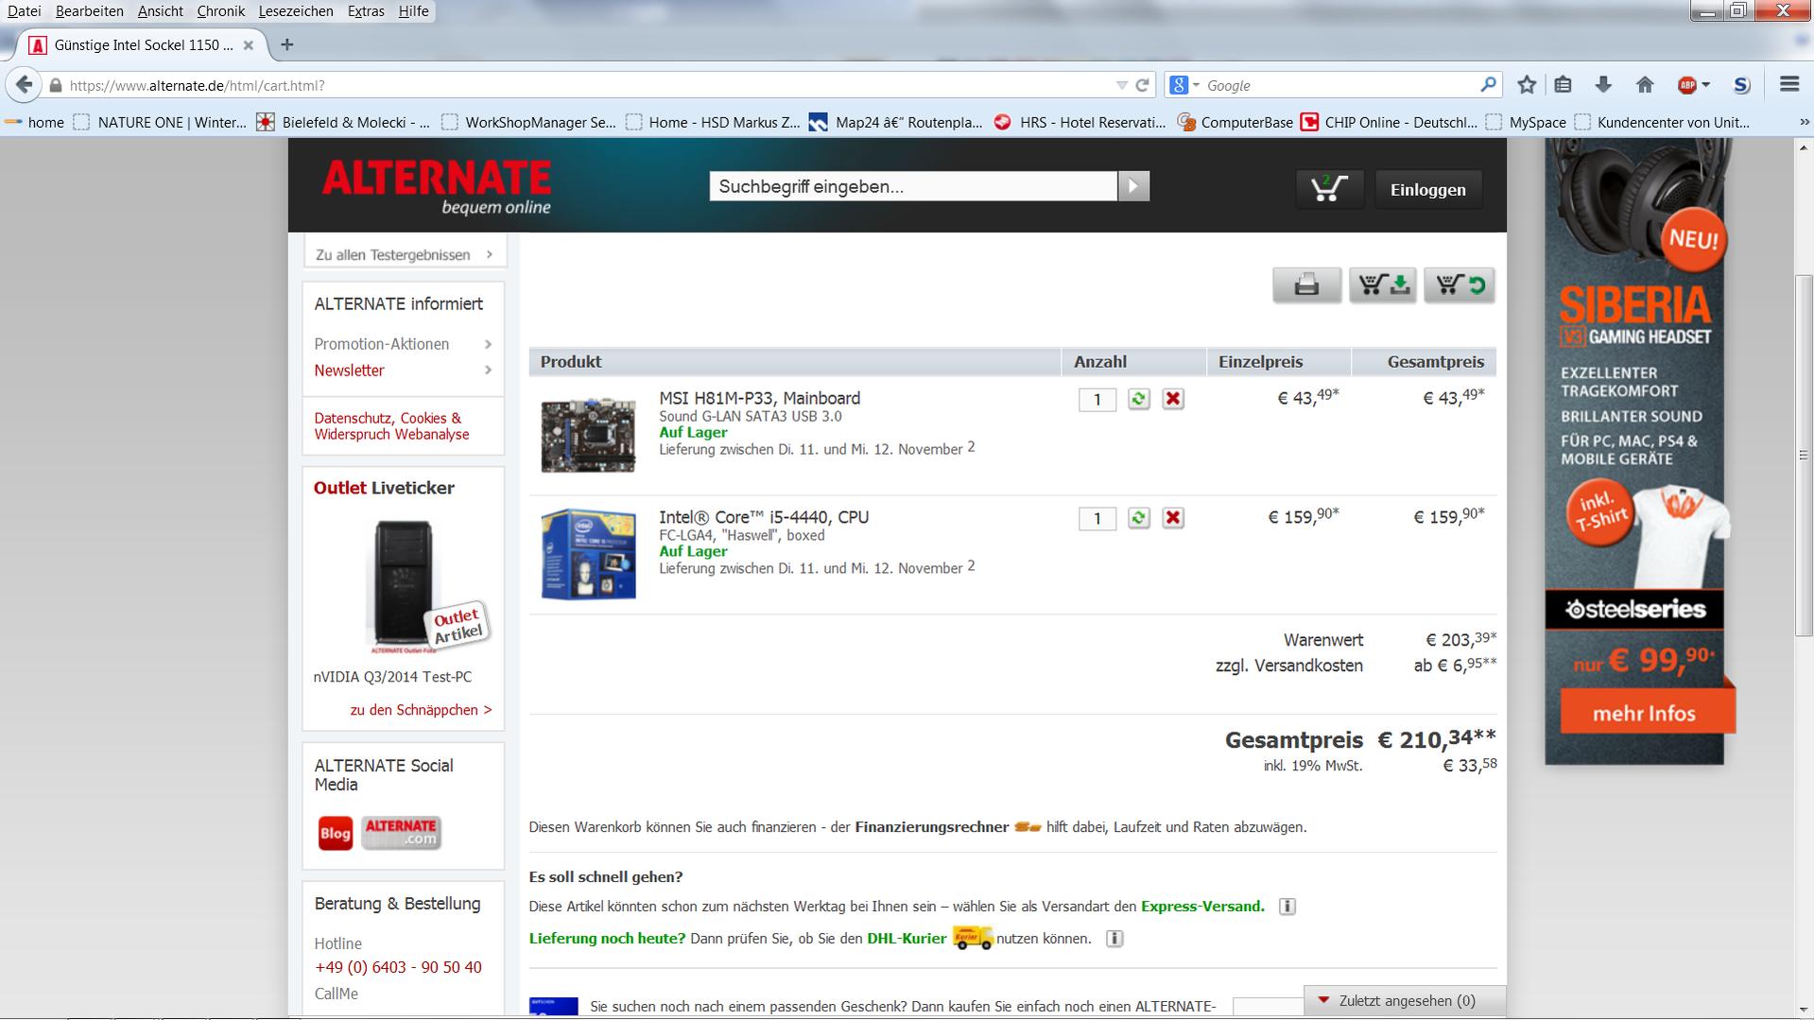This screenshot has height=1020, width=1814.
Task: Open the new tab plus button
Action: (x=287, y=44)
